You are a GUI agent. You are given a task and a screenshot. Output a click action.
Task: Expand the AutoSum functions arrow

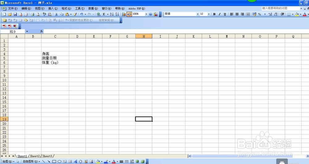click(x=108, y=14)
